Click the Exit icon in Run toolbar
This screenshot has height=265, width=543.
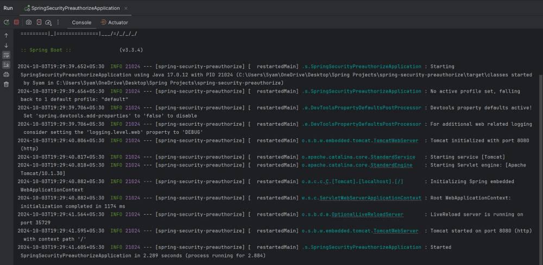tap(39, 22)
